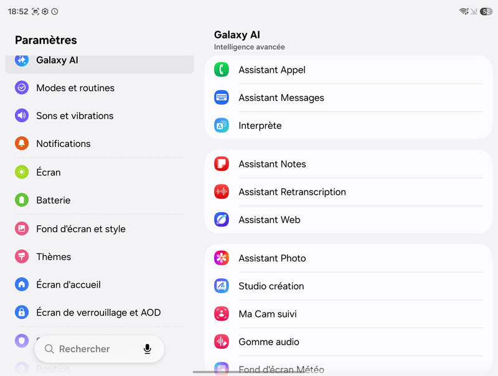Open Assistant Messages option
498x376 pixels.
click(349, 98)
